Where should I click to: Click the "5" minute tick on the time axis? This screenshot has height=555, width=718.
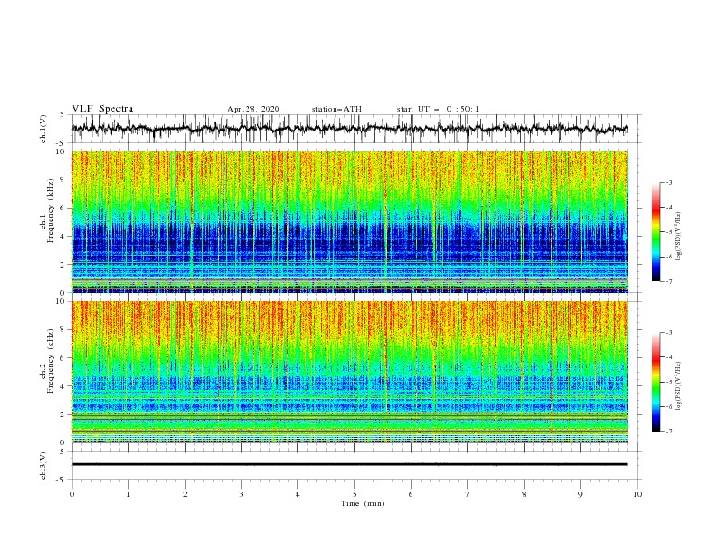tap(354, 494)
